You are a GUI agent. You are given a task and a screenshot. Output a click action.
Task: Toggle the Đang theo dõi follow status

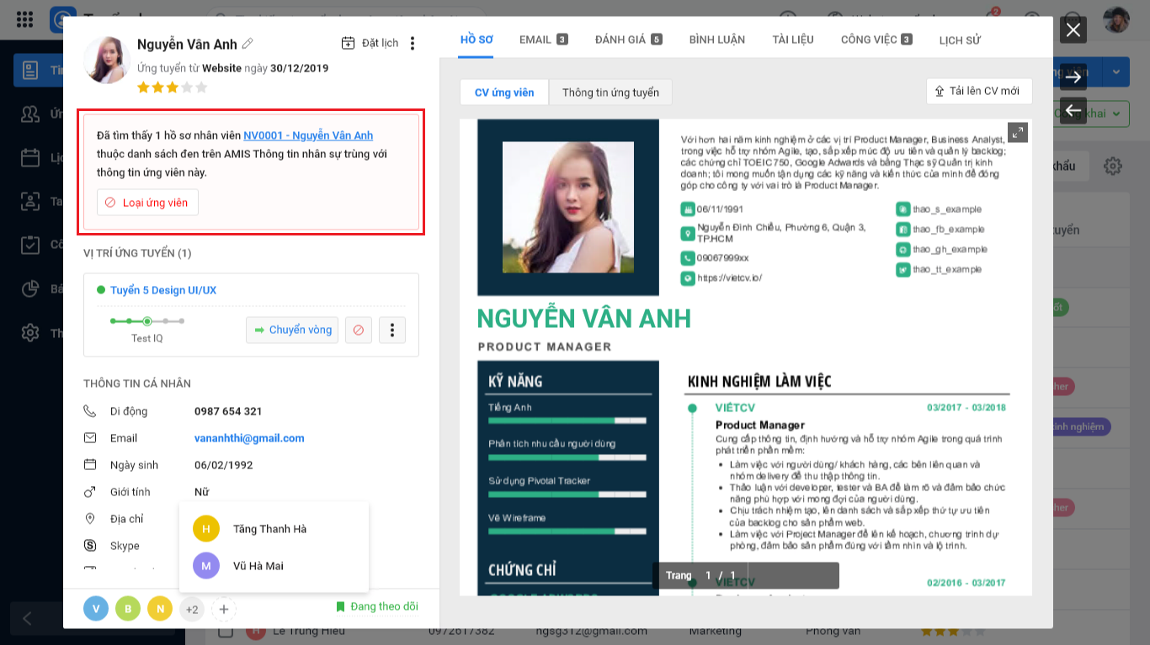coord(376,606)
